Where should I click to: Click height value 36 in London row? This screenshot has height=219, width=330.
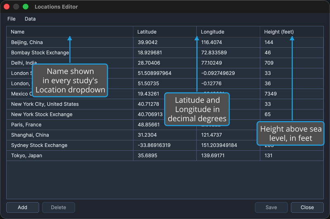tap(267, 83)
